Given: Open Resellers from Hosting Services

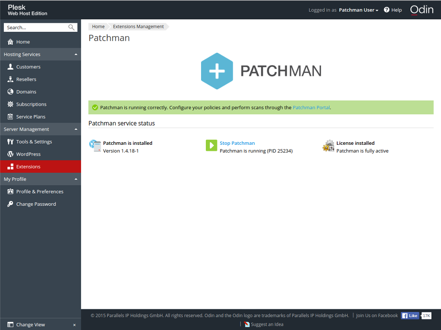Looking at the screenshot, I should click(x=10, y=79).
